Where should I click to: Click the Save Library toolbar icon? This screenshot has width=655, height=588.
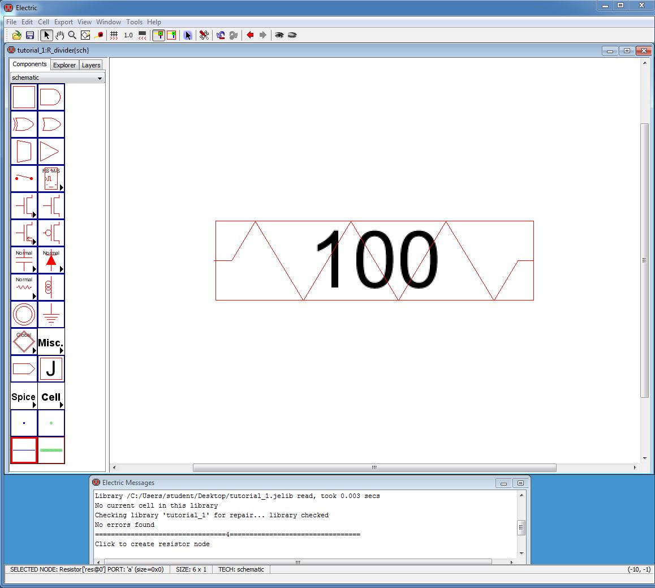tap(30, 35)
